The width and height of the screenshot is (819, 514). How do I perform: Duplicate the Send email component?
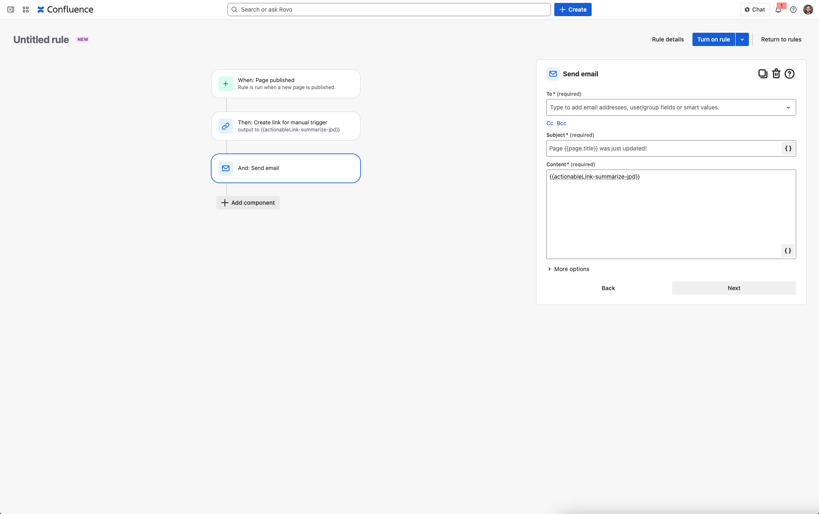point(763,74)
